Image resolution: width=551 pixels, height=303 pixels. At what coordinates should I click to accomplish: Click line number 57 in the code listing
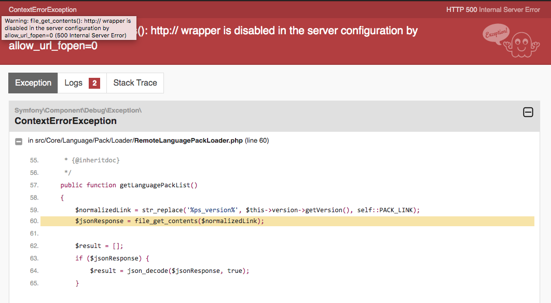pyautogui.click(x=34, y=185)
